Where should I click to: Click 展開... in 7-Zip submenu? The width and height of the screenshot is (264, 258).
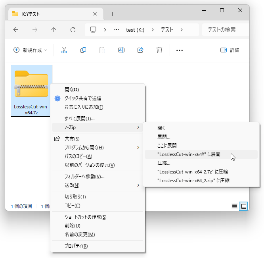coord(201,137)
